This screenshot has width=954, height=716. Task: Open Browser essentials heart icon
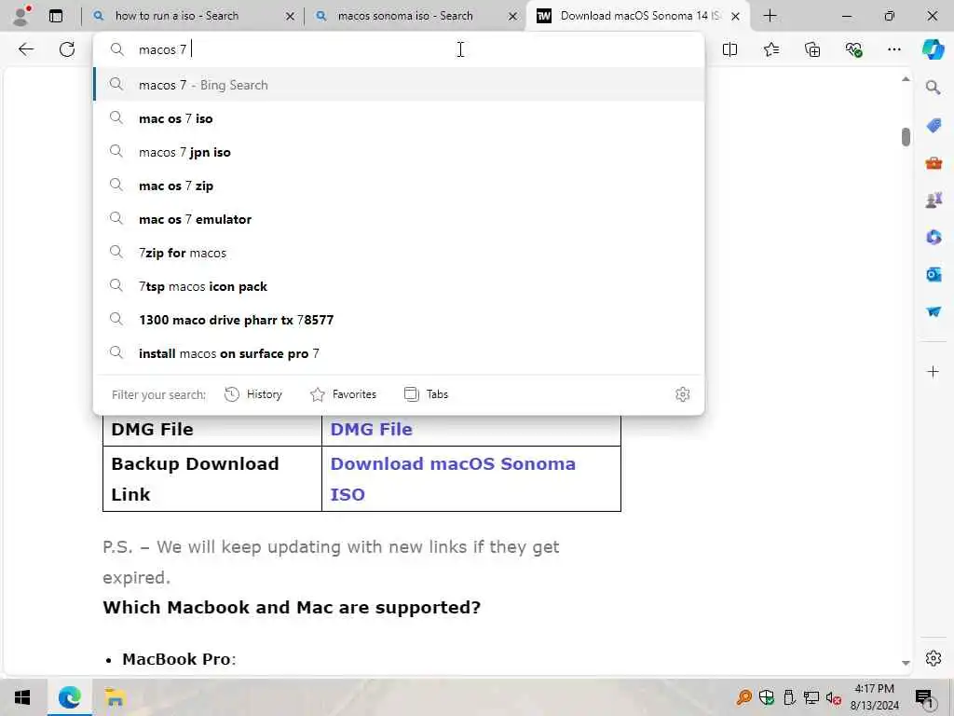(x=853, y=49)
